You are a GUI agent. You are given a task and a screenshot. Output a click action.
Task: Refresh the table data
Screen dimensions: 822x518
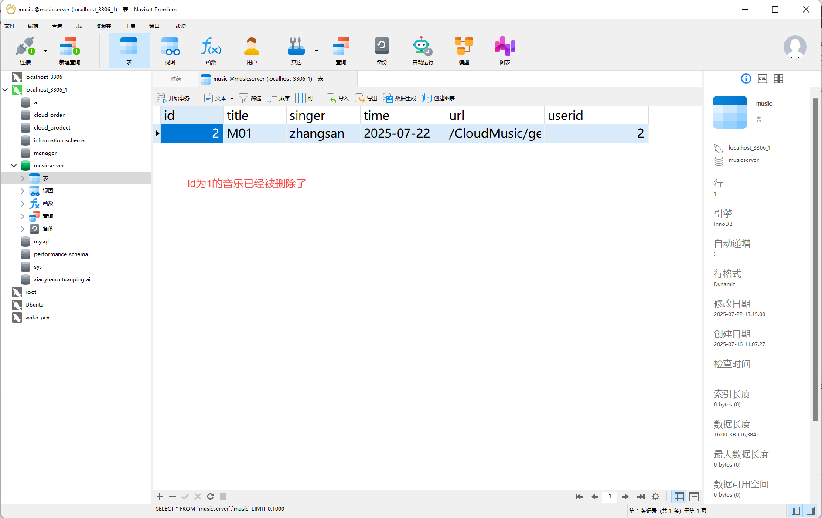210,496
